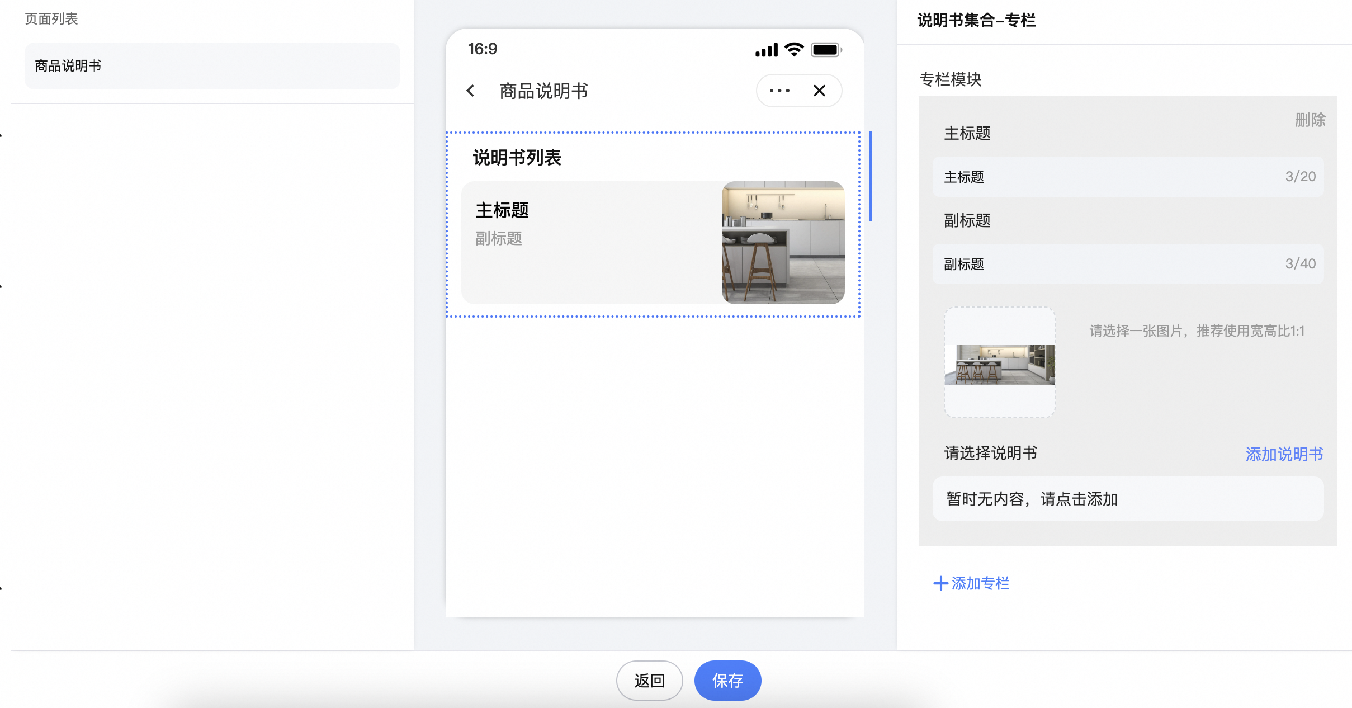Viewport: 1352px width, 708px height.
Task: Select the 商品说明书 page in page list
Action: (x=212, y=66)
